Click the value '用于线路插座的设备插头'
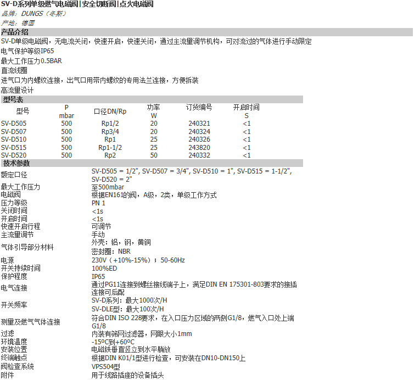414x380 pixels. [x=127, y=375]
